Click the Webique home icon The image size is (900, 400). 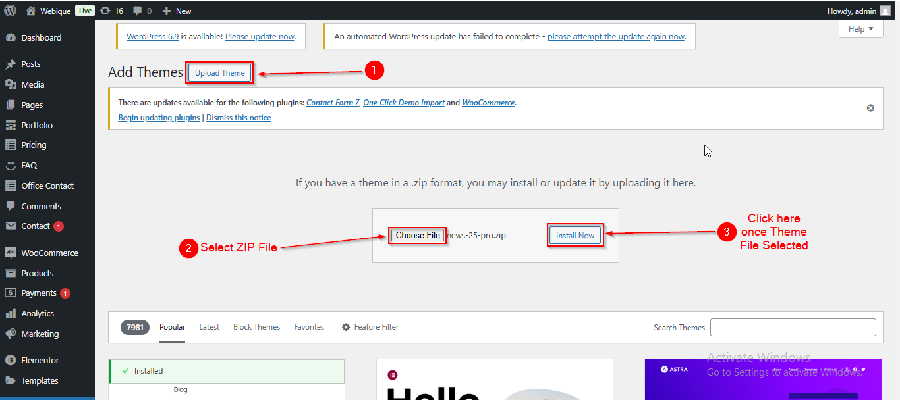pos(31,11)
